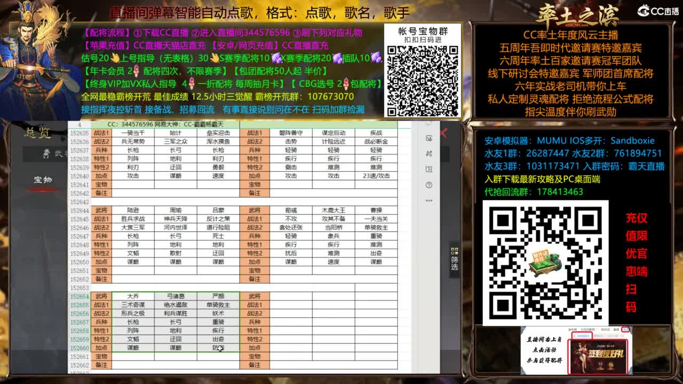683x384 pixels.
Task: Click the ellipsis more-options icon
Action: 428,200
